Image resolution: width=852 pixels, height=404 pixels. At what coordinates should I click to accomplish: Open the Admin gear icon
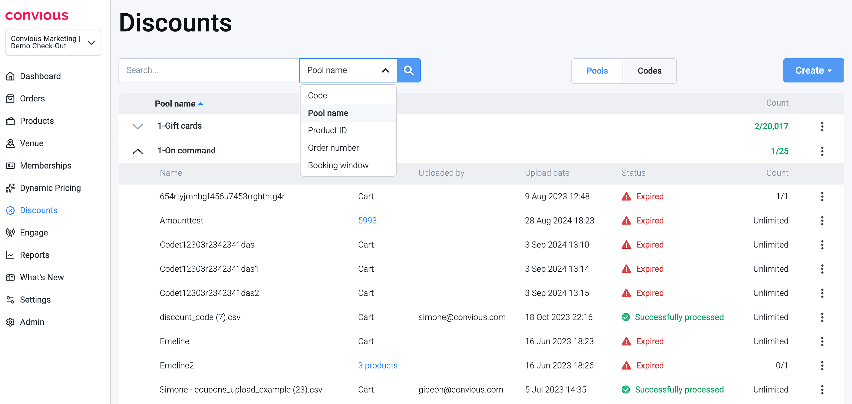point(10,322)
